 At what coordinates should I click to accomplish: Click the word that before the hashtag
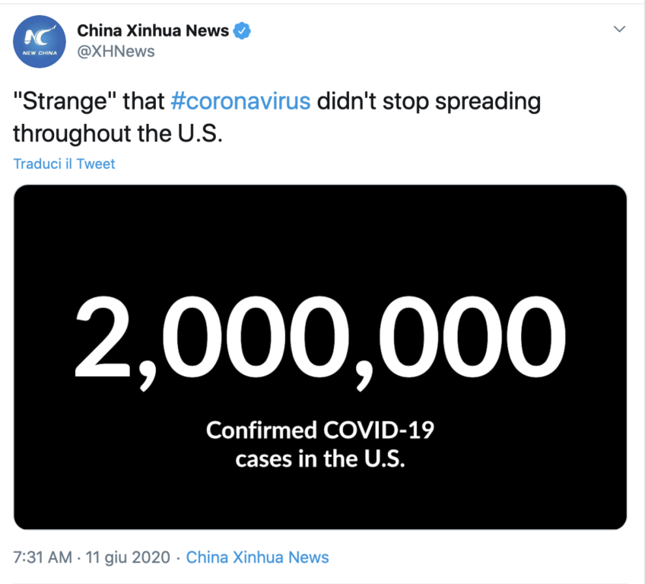(144, 101)
